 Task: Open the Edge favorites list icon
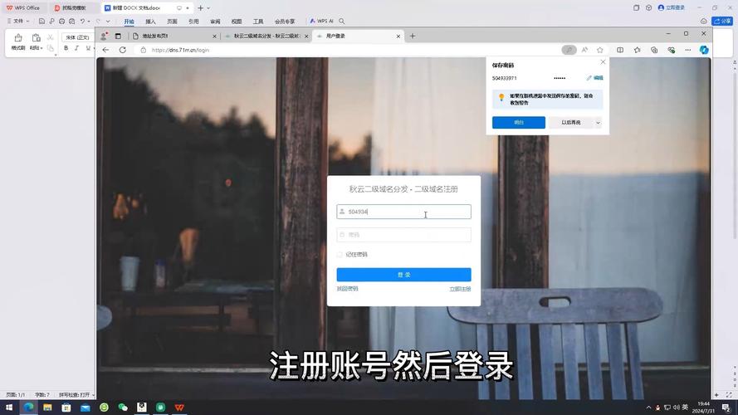point(638,50)
